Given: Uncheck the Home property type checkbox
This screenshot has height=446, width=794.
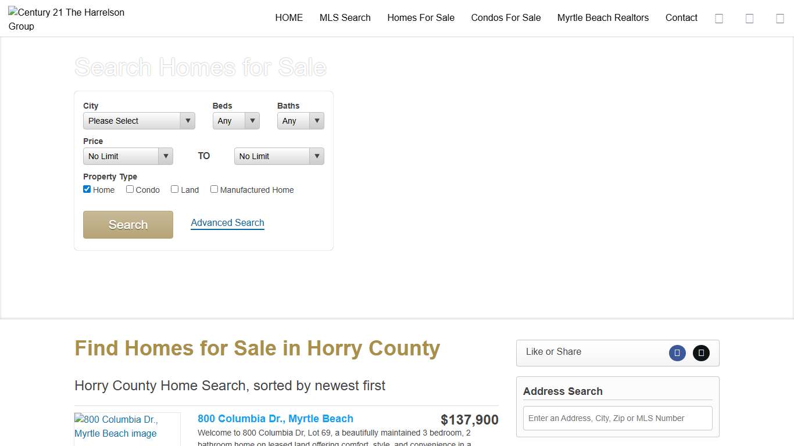Looking at the screenshot, I should pyautogui.click(x=87, y=189).
